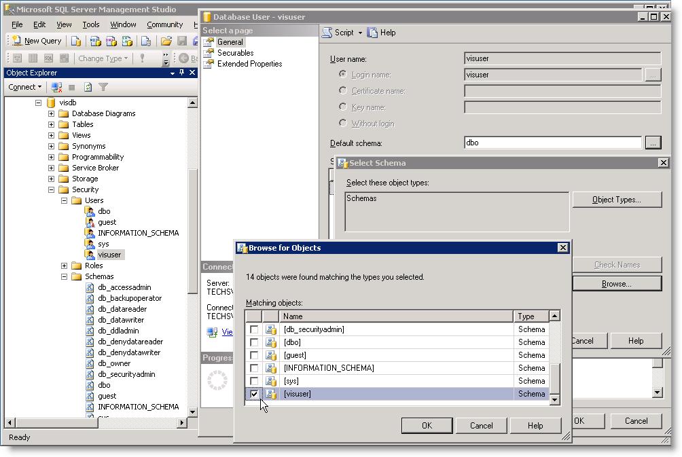Click the Filter funnel icon
This screenshot has height=457, width=682.
click(x=103, y=87)
